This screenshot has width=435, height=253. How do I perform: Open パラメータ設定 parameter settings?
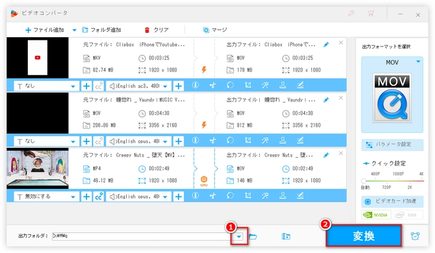click(393, 144)
